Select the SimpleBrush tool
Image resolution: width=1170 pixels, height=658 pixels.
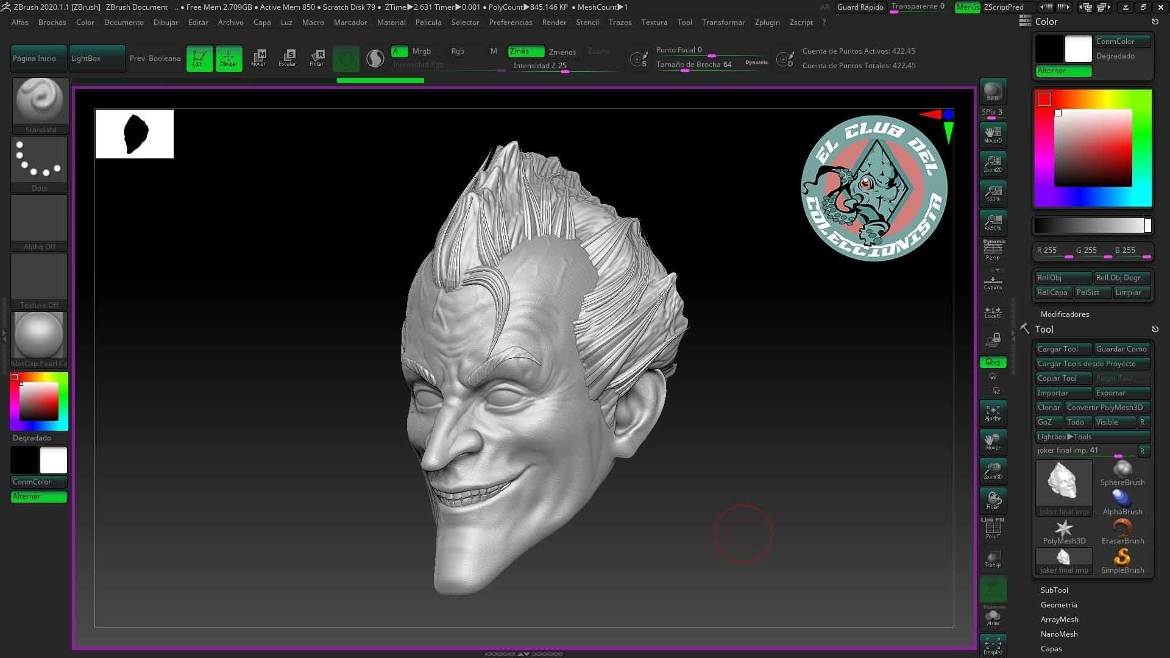(x=1122, y=561)
